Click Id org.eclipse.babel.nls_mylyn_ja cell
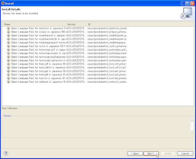 (x=107, y=46)
